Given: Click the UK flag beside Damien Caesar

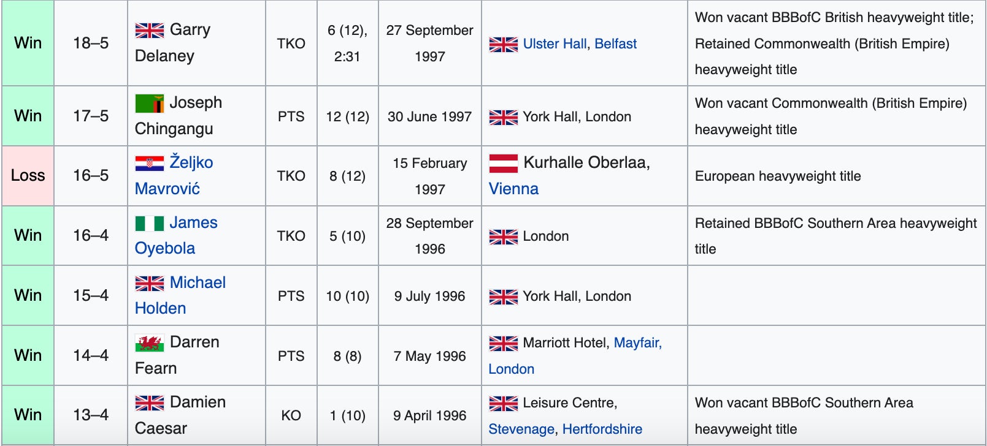Looking at the screenshot, I should pyautogui.click(x=149, y=403).
